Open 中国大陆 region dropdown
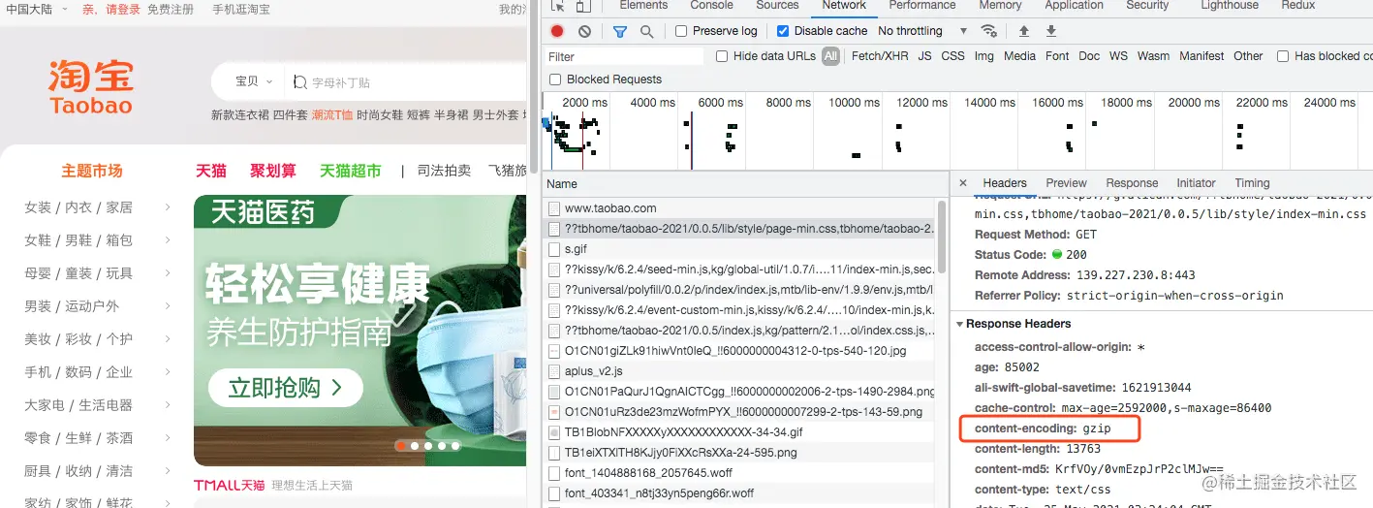This screenshot has height=508, width=1373. (37, 9)
